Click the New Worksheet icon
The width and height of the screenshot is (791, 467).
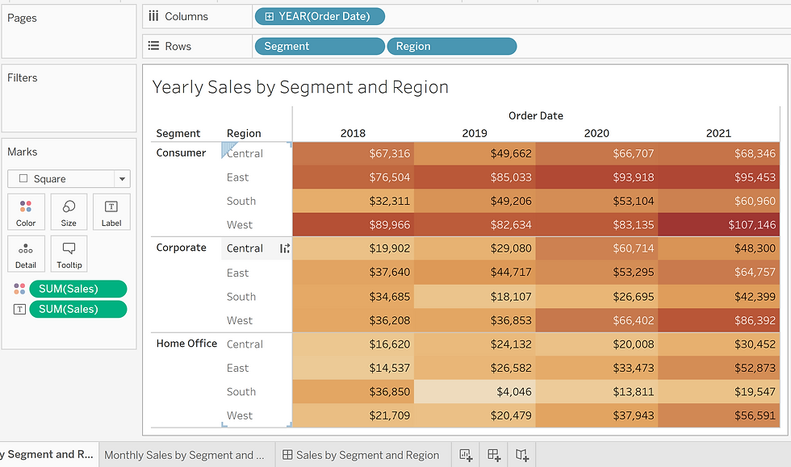click(466, 455)
